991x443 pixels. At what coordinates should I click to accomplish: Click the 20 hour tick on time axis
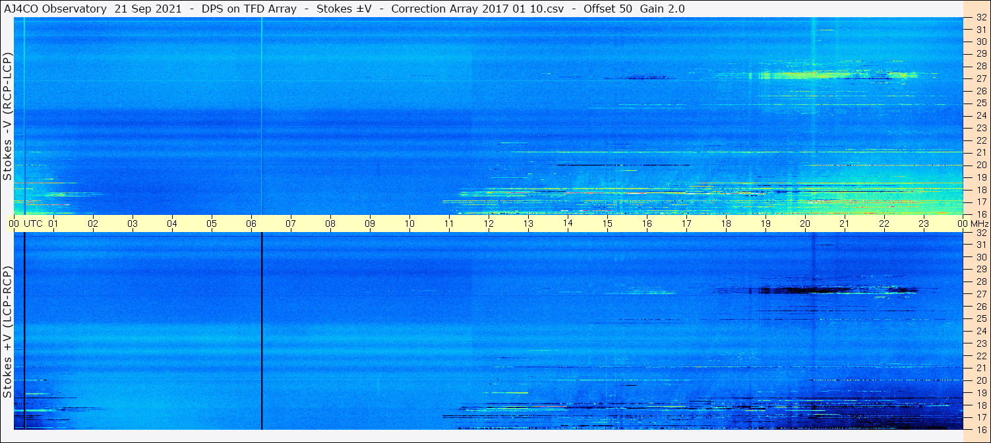click(x=805, y=223)
